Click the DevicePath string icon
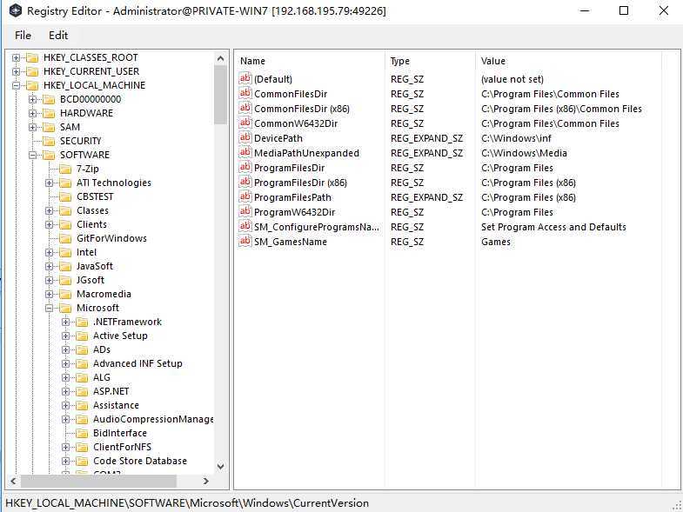683x512 pixels. click(x=245, y=137)
